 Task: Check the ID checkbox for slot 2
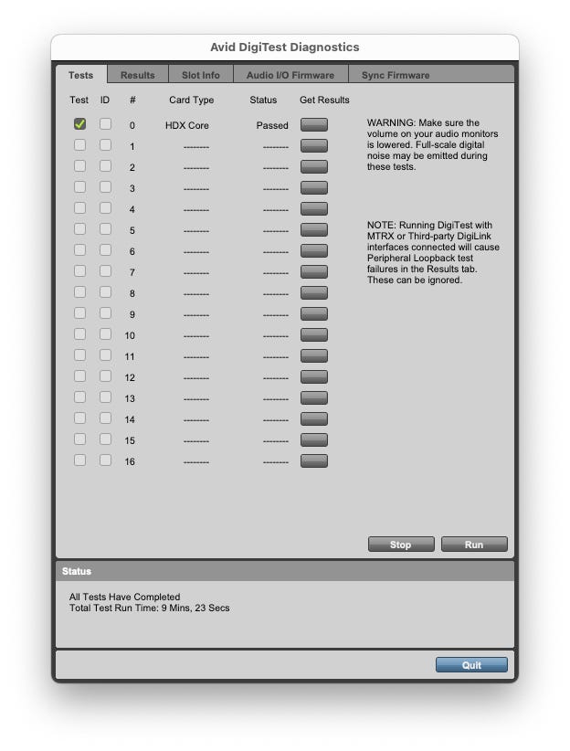[x=105, y=166]
